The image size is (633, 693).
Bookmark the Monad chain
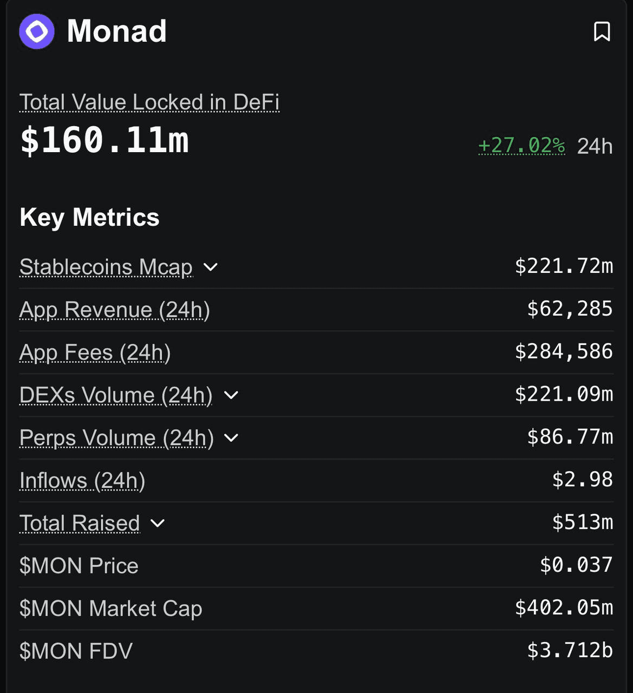(602, 32)
